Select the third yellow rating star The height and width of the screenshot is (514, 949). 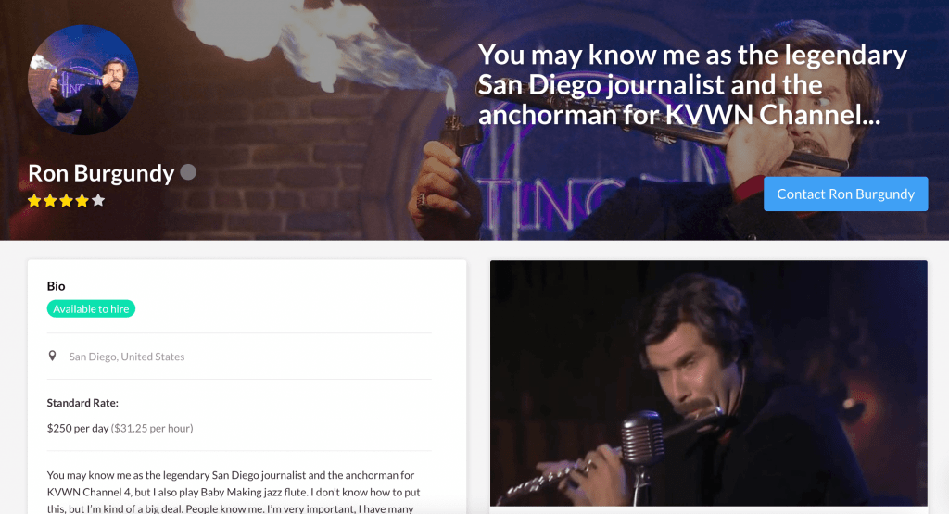click(66, 200)
